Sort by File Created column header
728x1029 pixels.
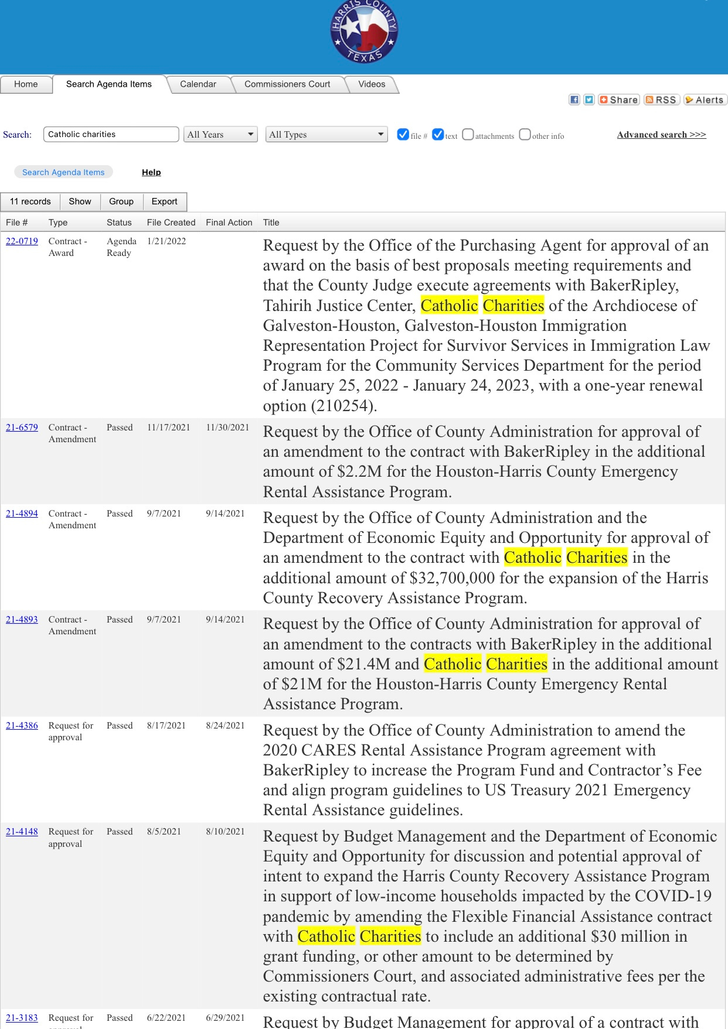(171, 223)
